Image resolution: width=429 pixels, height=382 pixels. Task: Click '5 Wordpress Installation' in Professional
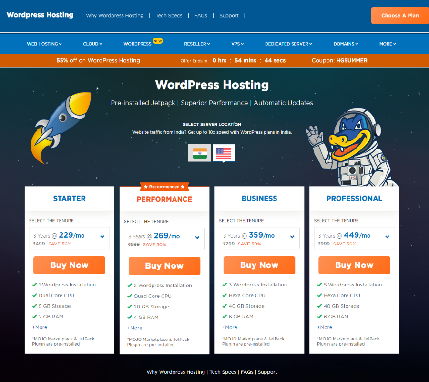tap(353, 285)
